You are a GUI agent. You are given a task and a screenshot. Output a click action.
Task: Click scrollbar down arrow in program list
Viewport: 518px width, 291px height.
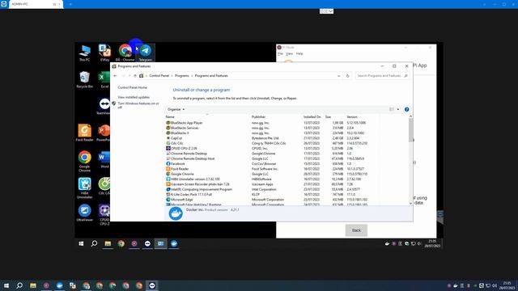click(x=410, y=203)
